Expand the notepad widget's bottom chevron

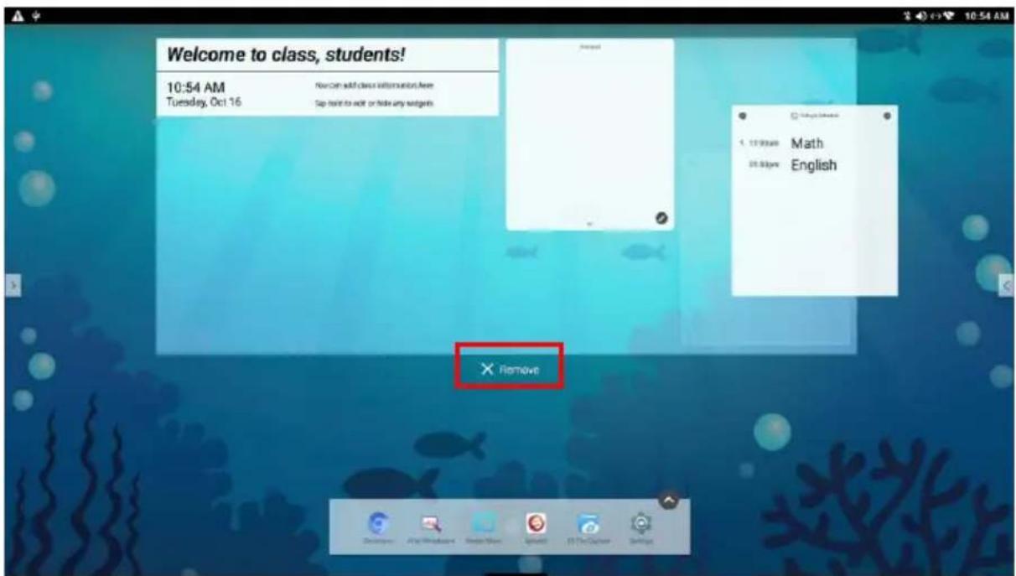[589, 224]
